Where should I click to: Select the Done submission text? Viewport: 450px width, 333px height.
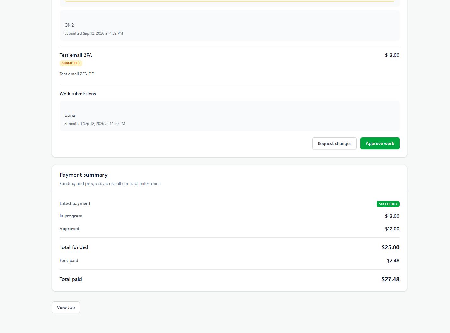[70, 115]
